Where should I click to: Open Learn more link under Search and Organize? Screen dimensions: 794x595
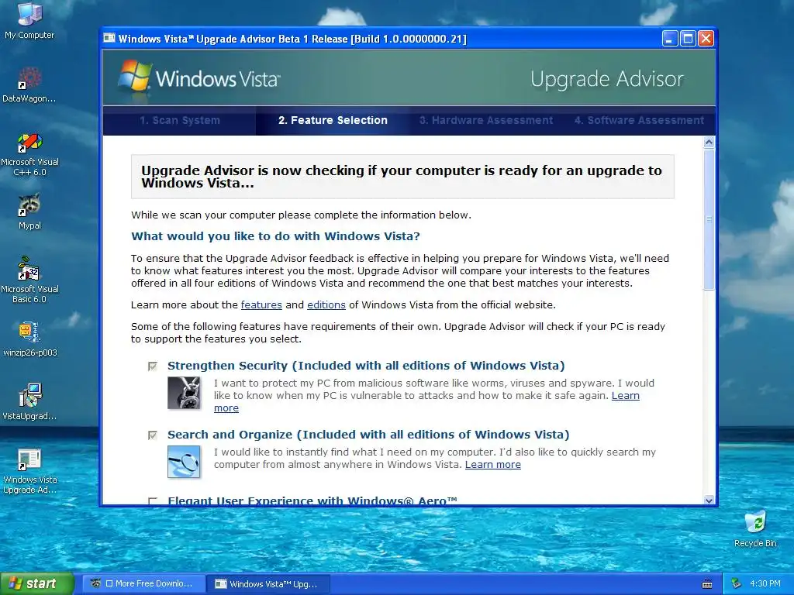(492, 465)
